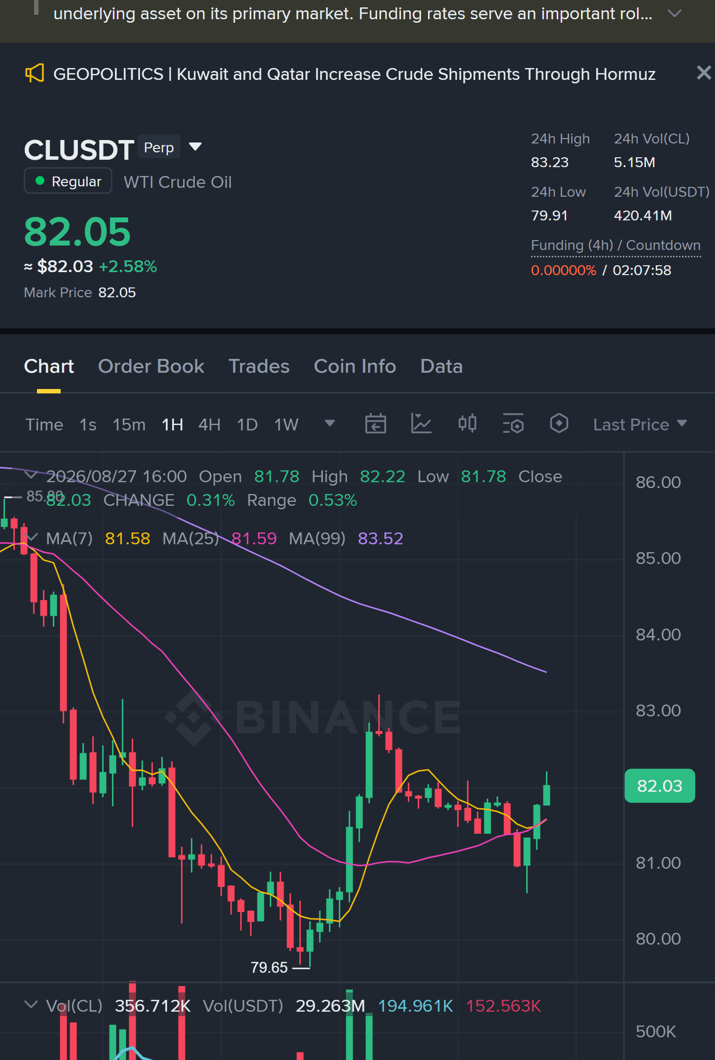Click the MA(25) value 81.59
The image size is (715, 1060).
coord(254,538)
